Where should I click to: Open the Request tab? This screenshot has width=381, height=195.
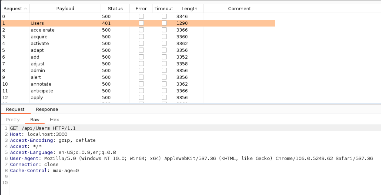(x=15, y=109)
